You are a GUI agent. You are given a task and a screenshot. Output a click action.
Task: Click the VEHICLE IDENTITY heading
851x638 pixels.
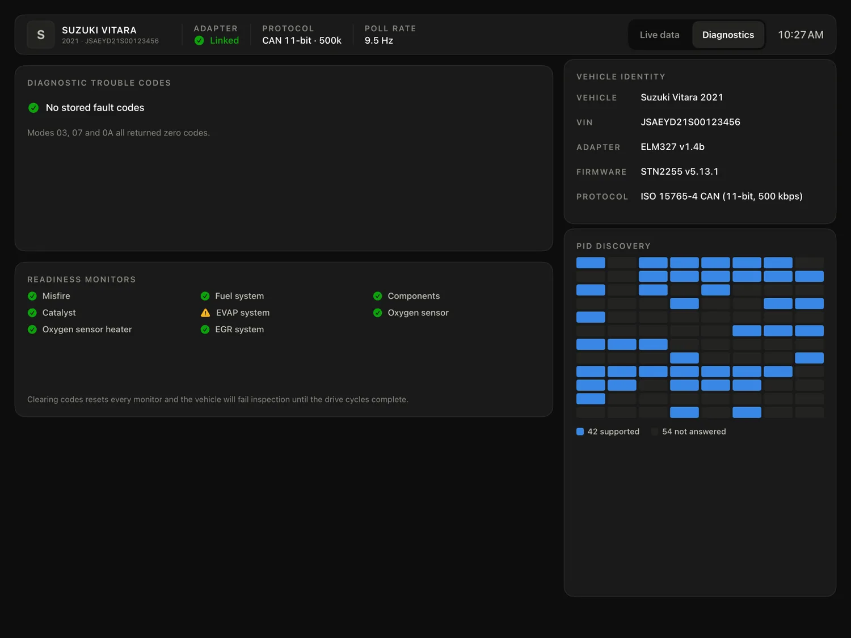pyautogui.click(x=621, y=77)
